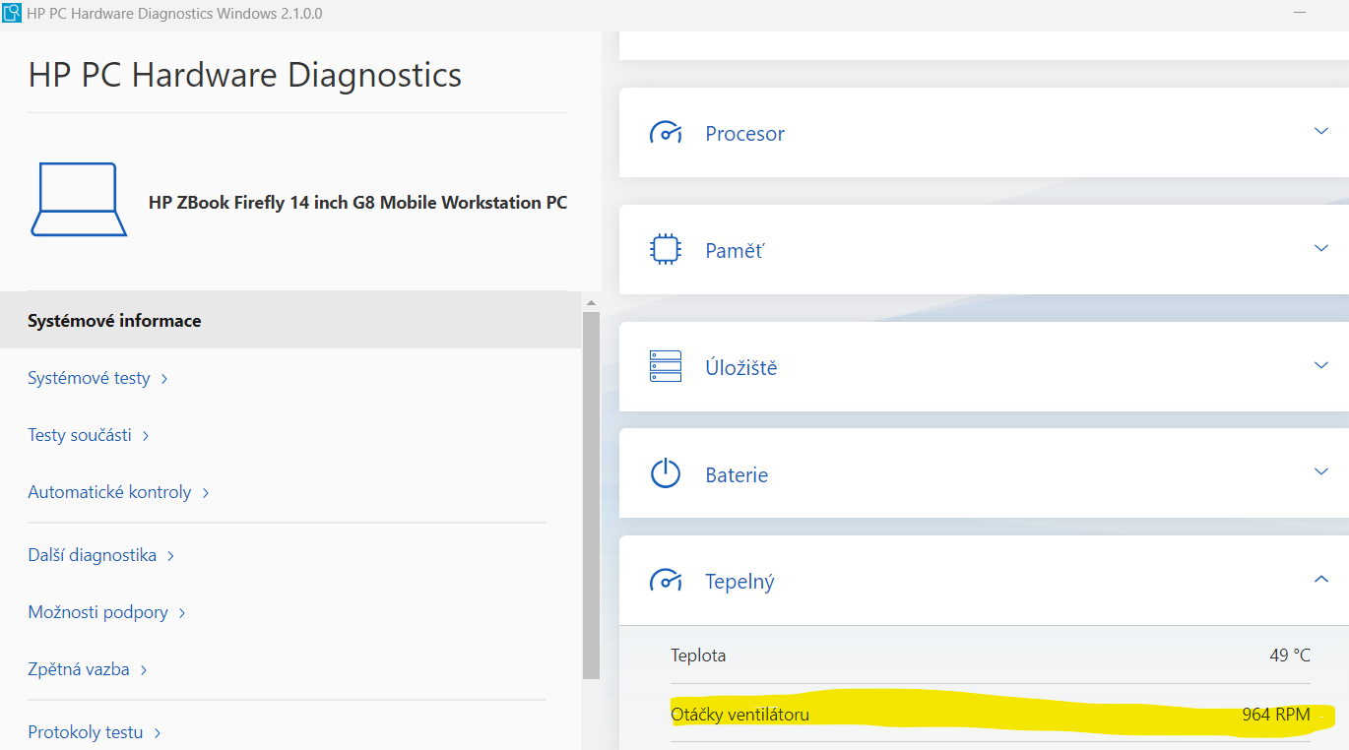Click the Tepelný gauge icon
Viewport: 1349px width, 750px height.
(666, 581)
